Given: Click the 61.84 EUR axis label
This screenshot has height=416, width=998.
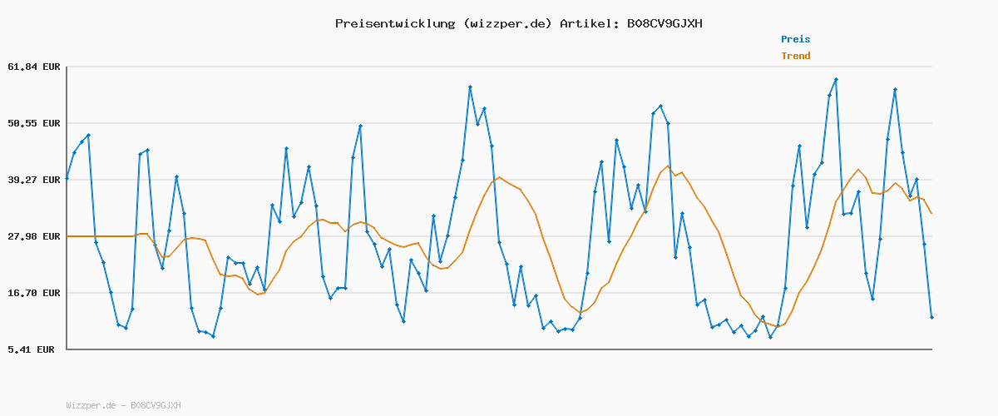Looking at the screenshot, I should click(34, 67).
